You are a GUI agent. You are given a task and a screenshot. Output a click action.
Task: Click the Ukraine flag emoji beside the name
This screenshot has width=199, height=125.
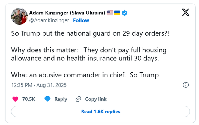tap(117, 13)
